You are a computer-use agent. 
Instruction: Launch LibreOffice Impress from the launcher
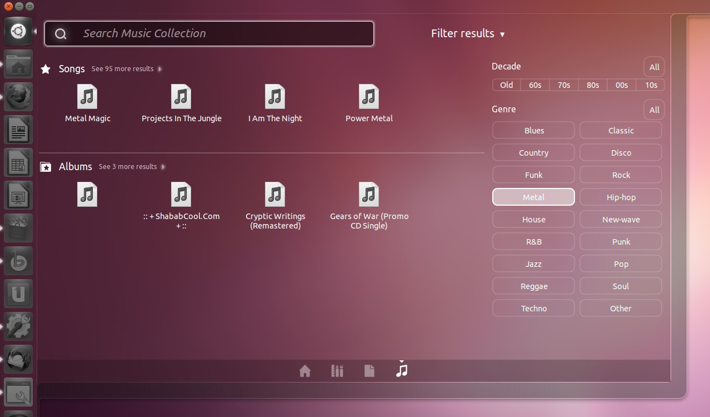click(18, 196)
